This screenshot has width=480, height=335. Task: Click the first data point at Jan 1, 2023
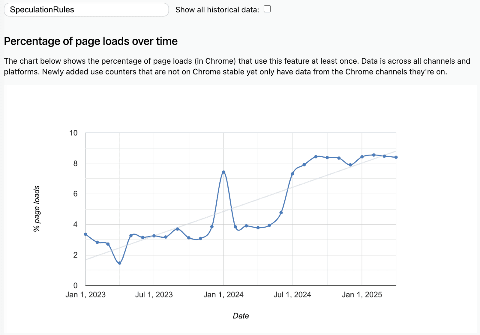tap(85, 234)
